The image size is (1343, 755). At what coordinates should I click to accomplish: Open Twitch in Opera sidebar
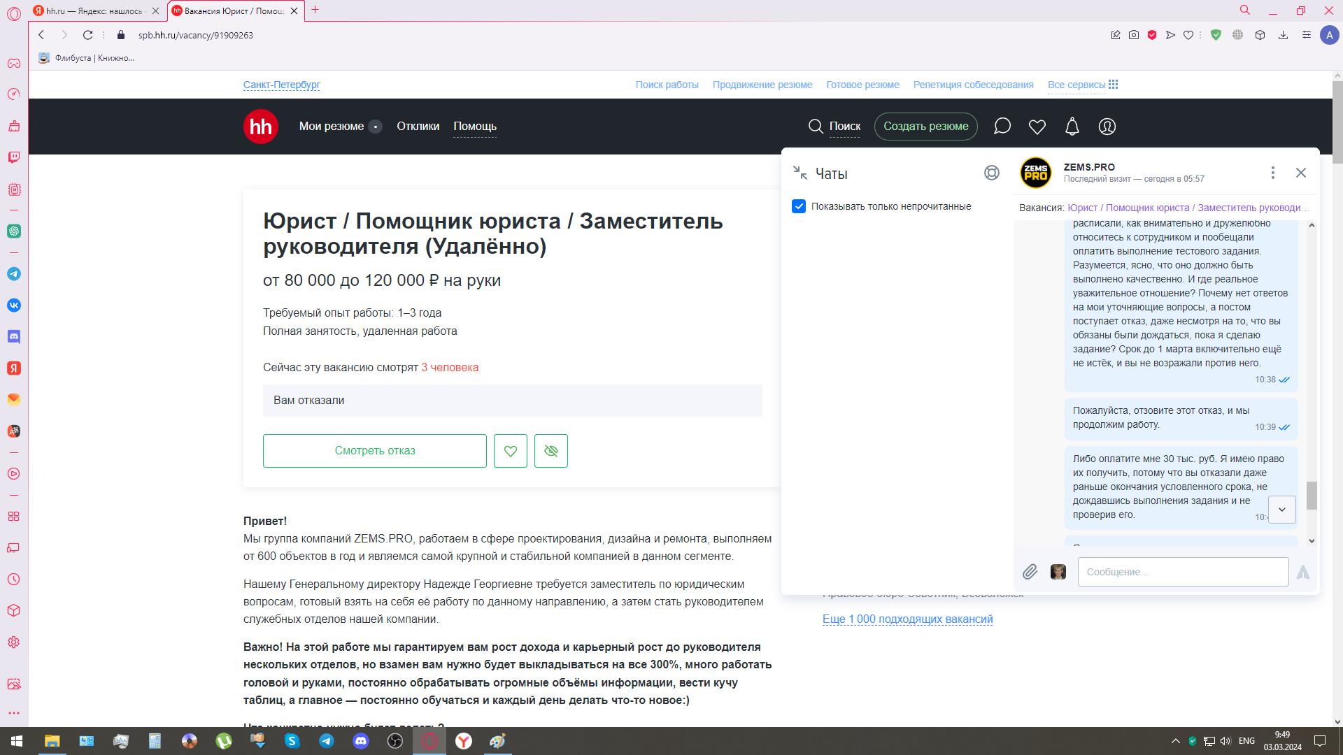14,157
